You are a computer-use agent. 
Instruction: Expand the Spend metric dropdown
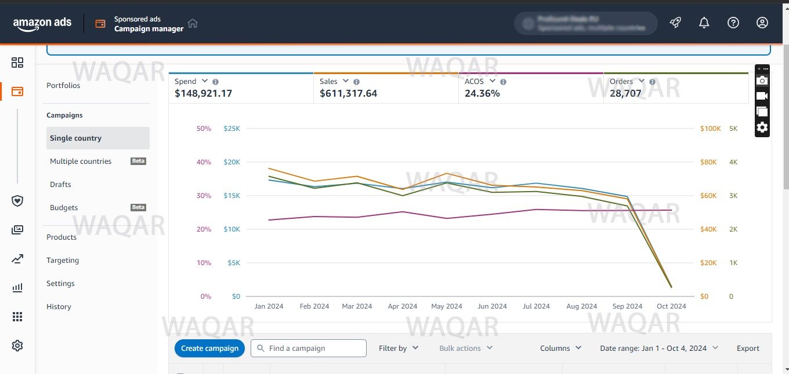click(203, 82)
